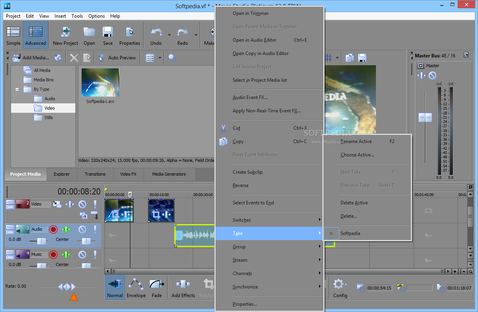This screenshot has width=478, height=312.
Task: Select the Advanced mode button
Action: tap(35, 36)
